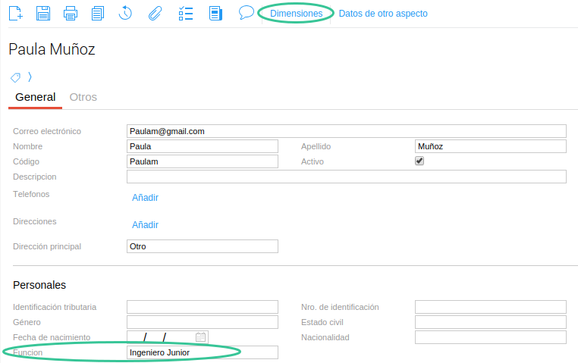Click the paperclip attachments icon
The height and width of the screenshot is (363, 578).
coord(155,13)
